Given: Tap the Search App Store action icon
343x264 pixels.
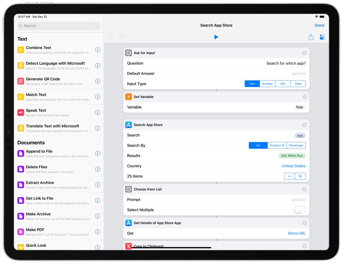Looking at the screenshot, I should coord(128,125).
